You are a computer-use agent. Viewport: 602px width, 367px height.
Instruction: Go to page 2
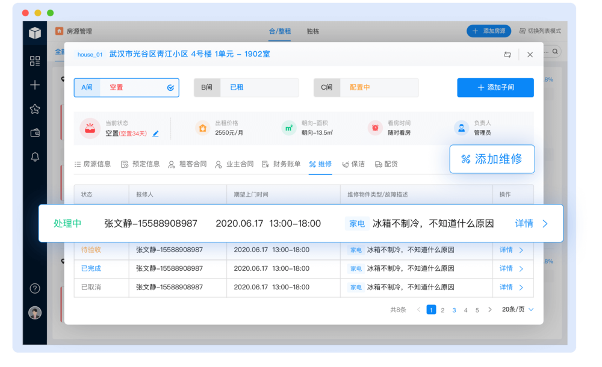[442, 310]
